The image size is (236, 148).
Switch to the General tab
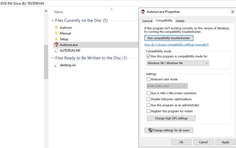[x=147, y=21]
